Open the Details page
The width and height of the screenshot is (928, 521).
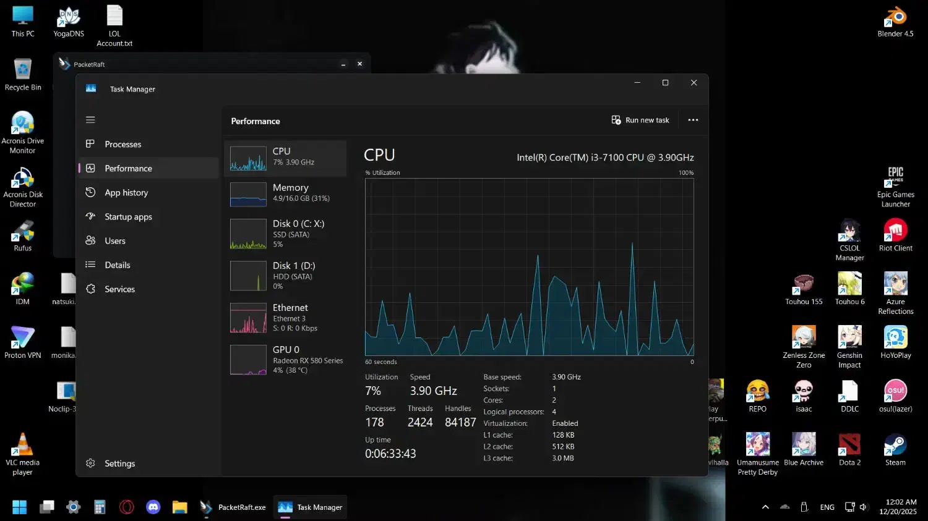[117, 265]
